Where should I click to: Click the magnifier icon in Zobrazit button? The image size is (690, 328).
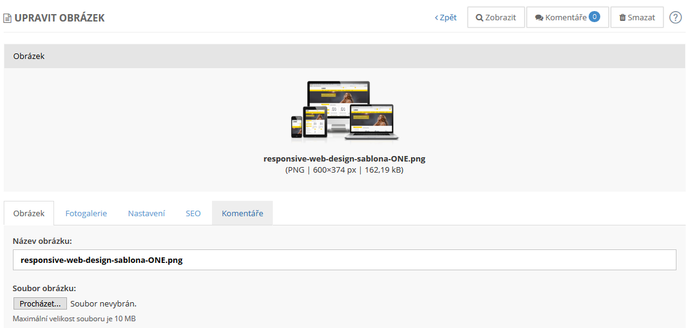(x=480, y=18)
